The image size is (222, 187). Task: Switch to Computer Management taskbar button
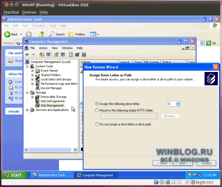click(x=96, y=175)
